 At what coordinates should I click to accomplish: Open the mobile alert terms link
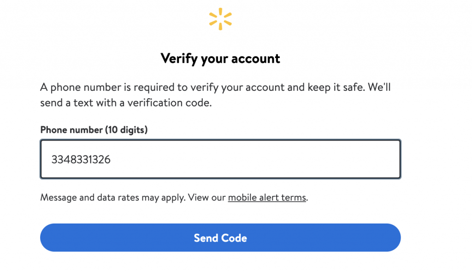267,198
